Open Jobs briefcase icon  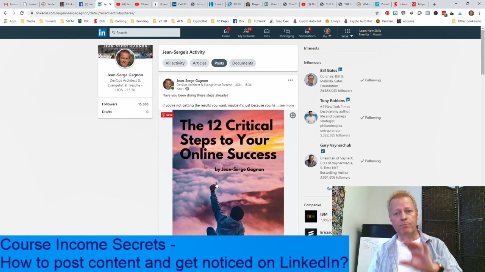tap(266, 32)
